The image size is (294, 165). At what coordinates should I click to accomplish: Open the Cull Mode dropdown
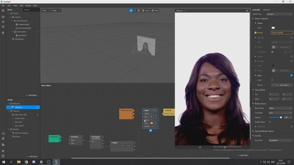point(280,113)
